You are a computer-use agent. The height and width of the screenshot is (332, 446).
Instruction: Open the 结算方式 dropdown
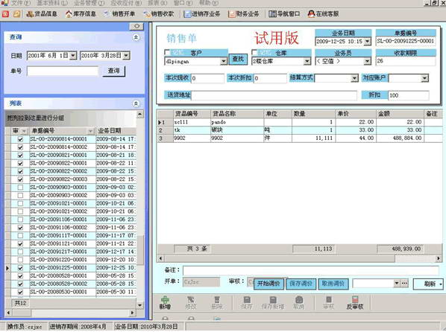pos(354,78)
